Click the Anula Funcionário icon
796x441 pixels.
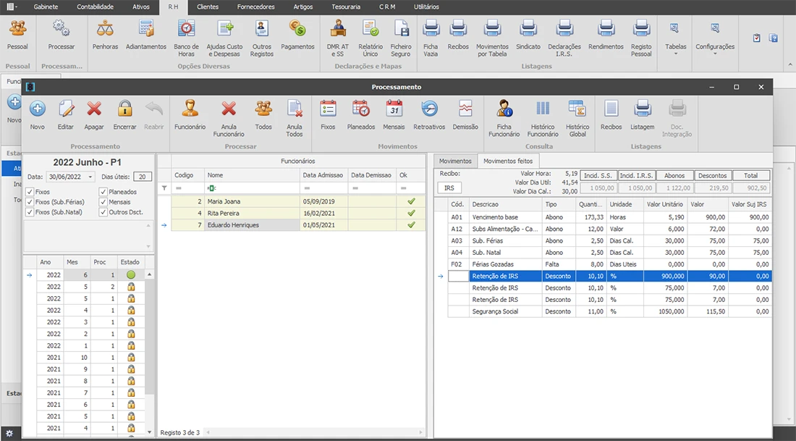click(229, 109)
